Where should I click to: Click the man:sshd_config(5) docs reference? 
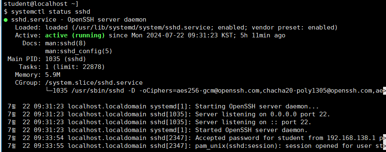pos(79,51)
